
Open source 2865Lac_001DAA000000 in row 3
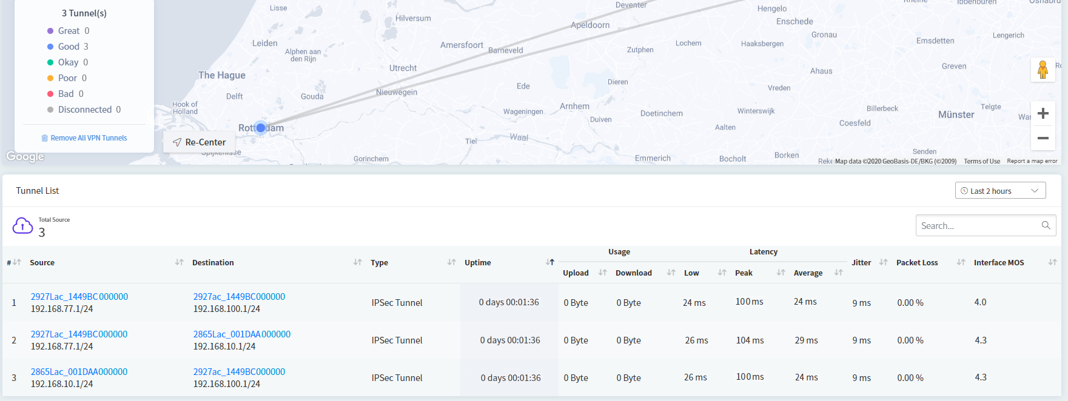click(x=79, y=372)
